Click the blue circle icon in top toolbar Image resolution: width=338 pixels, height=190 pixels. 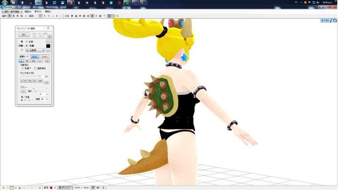(x=109, y=16)
